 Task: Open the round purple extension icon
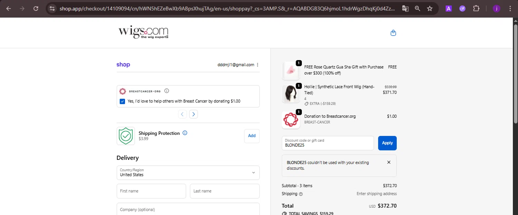click(x=462, y=9)
